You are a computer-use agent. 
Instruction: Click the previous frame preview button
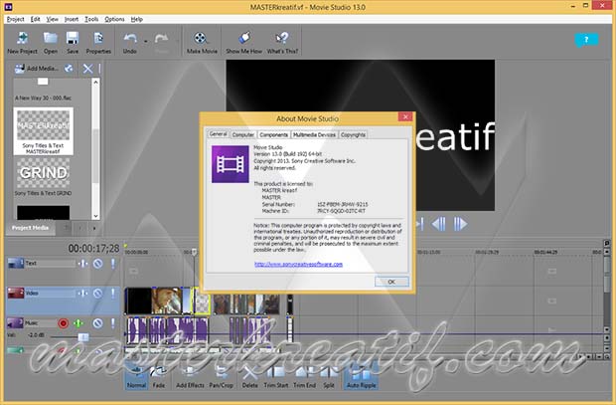click(x=438, y=224)
